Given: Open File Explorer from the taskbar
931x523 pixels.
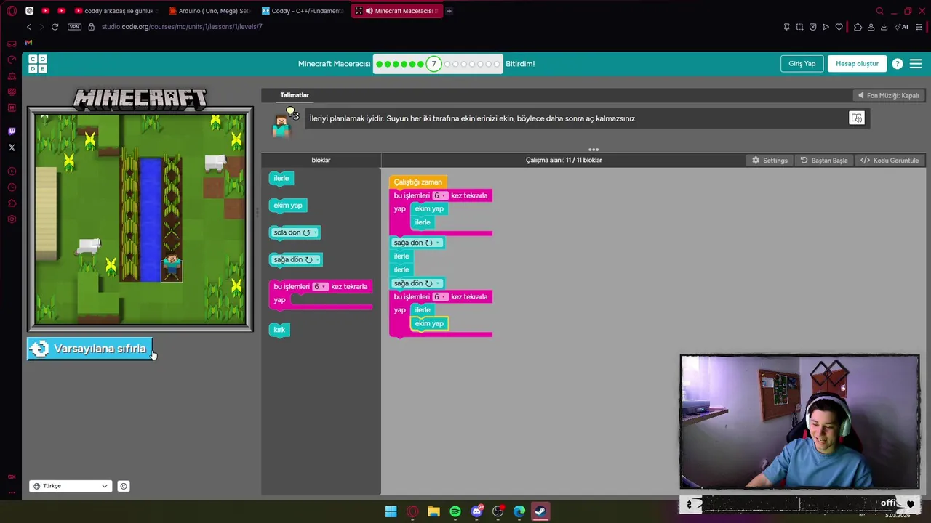Looking at the screenshot, I should tap(434, 511).
